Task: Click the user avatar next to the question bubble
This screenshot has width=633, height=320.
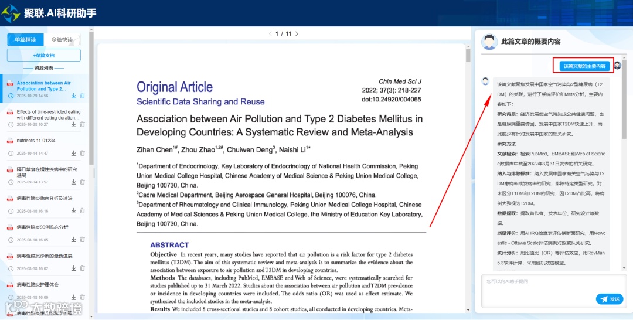Action: coord(618,66)
